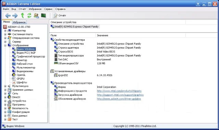Expand the Программы tree node
This screenshot has height=130, width=219.
(5, 105)
